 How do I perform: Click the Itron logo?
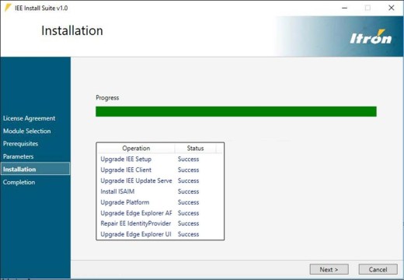tap(371, 37)
